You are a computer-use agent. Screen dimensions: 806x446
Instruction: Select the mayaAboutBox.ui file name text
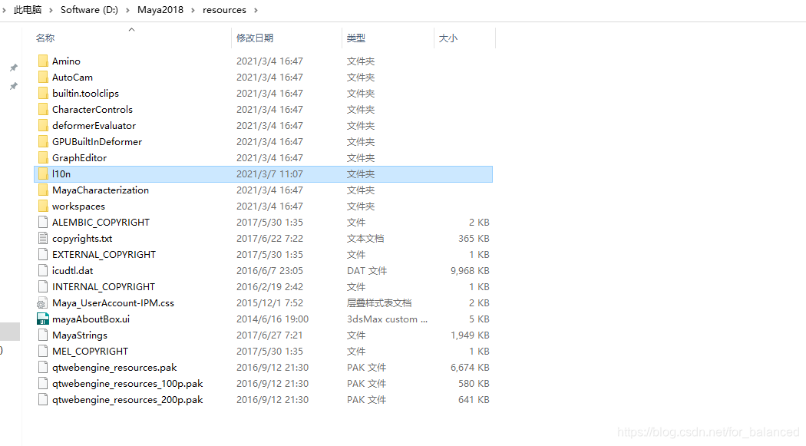coord(91,319)
